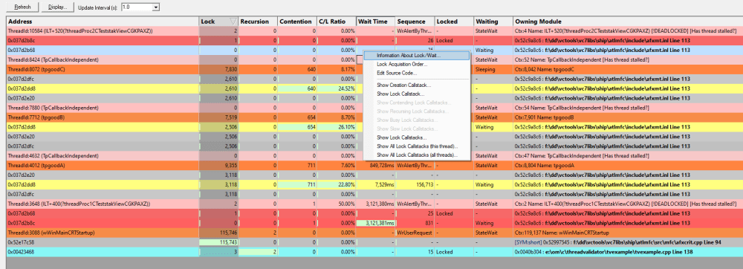Click the Waiting column header
The image size is (743, 269).
pyautogui.click(x=494, y=22)
